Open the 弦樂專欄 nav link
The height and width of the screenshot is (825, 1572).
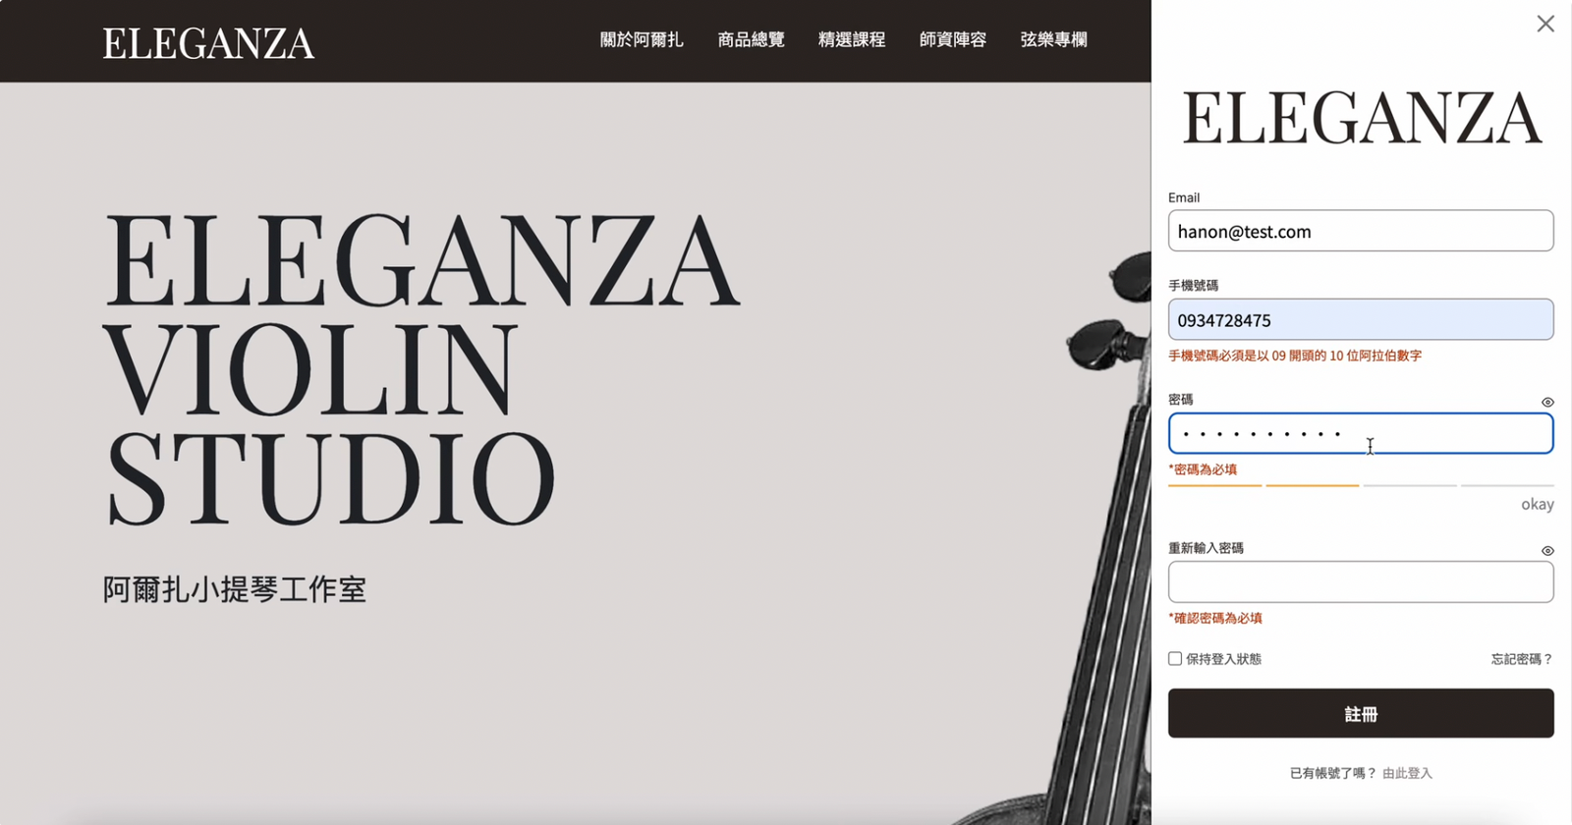1053,40
